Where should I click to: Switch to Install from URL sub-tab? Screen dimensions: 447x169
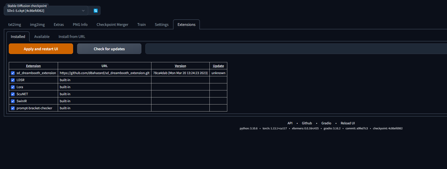pos(72,37)
